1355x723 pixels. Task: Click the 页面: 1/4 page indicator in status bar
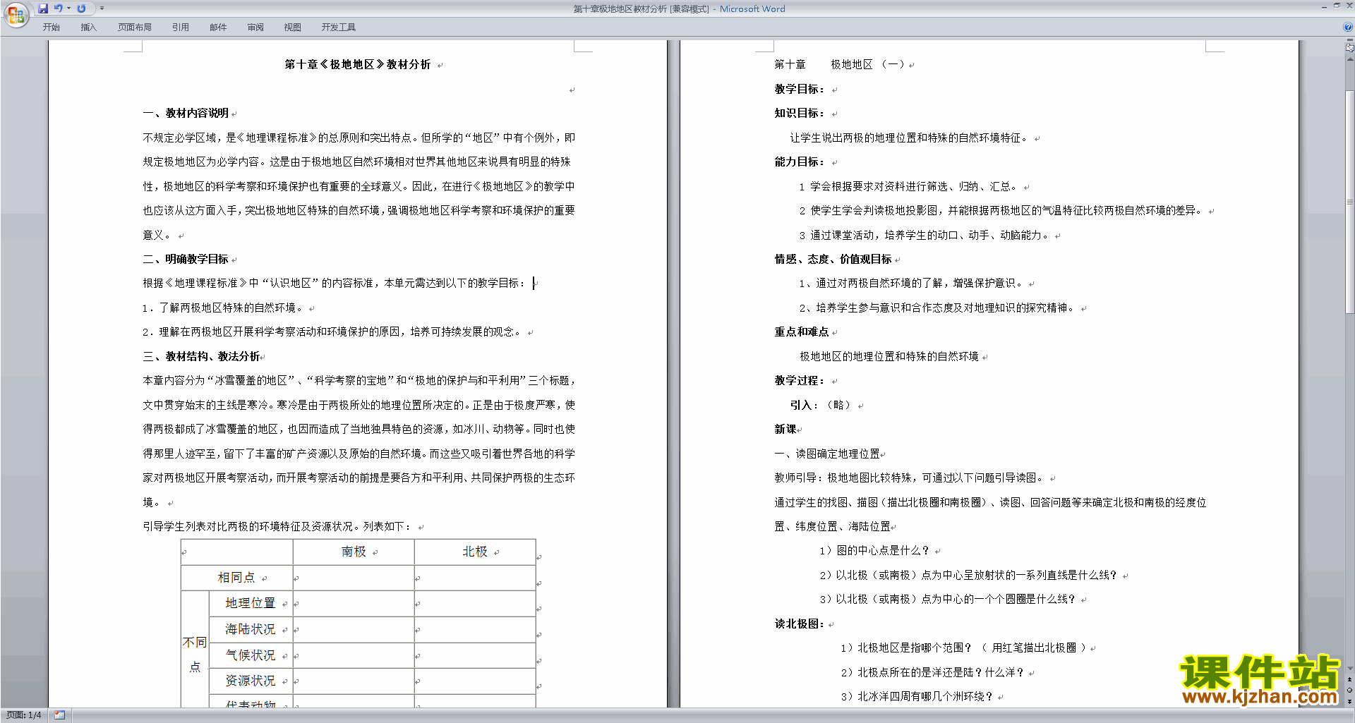pos(24,715)
